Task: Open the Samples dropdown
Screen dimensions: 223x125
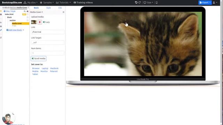Action: [47, 2]
